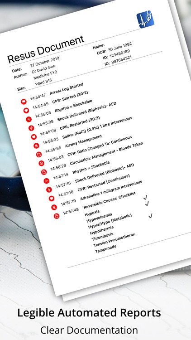
Task: Tap the checkmark on the Hypothermia row
Action: (x=151, y=216)
